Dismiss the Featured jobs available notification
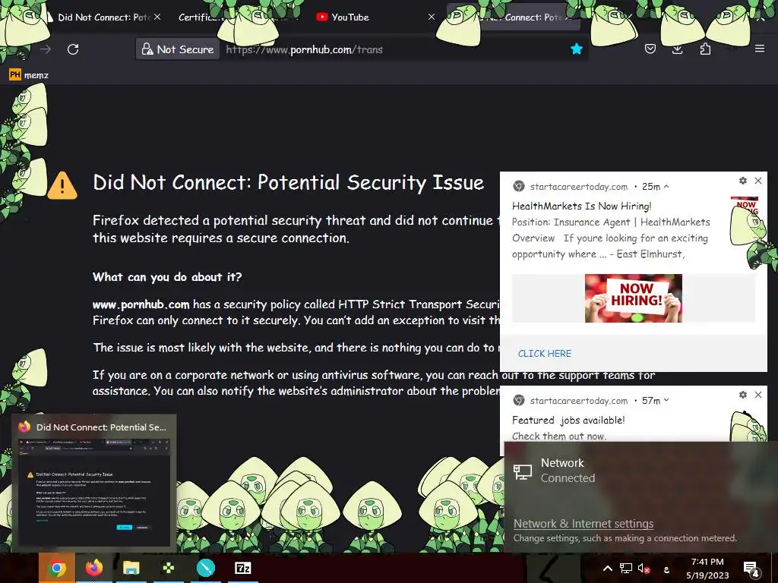Viewport: 778px width, 583px height. click(x=758, y=395)
